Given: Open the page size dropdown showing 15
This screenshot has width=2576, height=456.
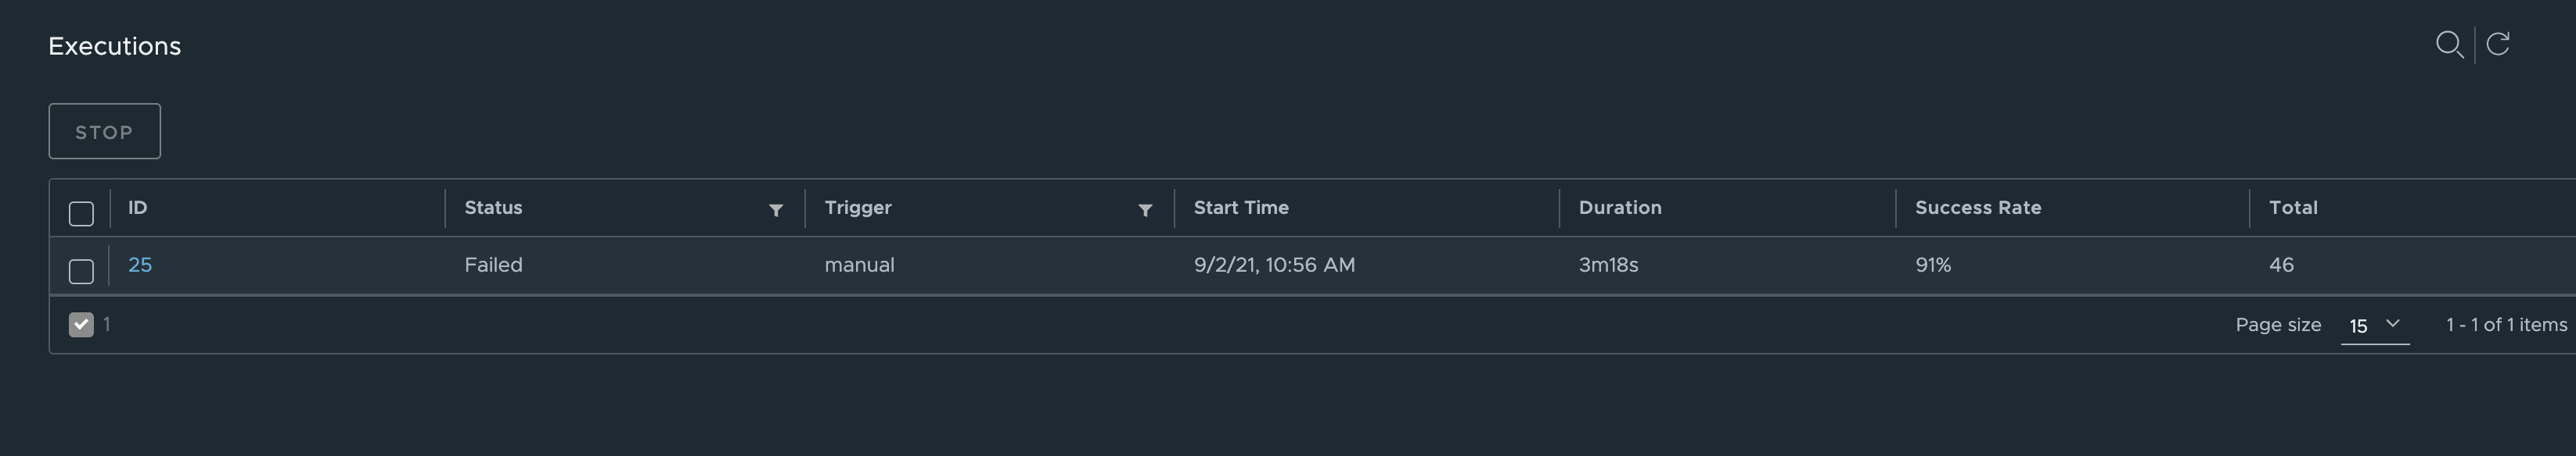Looking at the screenshot, I should click(2372, 324).
